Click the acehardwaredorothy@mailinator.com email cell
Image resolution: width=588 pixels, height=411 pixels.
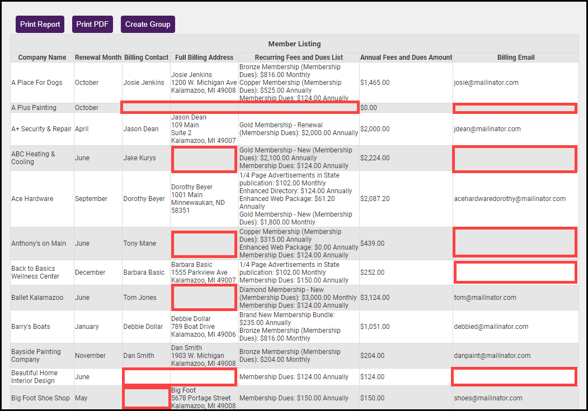[510, 199]
